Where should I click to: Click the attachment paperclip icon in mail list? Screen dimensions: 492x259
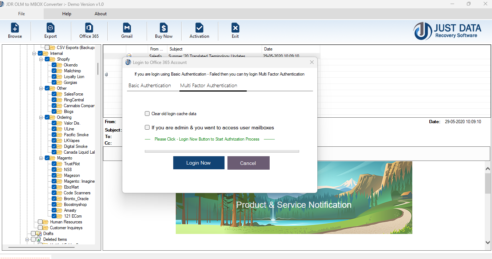click(x=107, y=74)
